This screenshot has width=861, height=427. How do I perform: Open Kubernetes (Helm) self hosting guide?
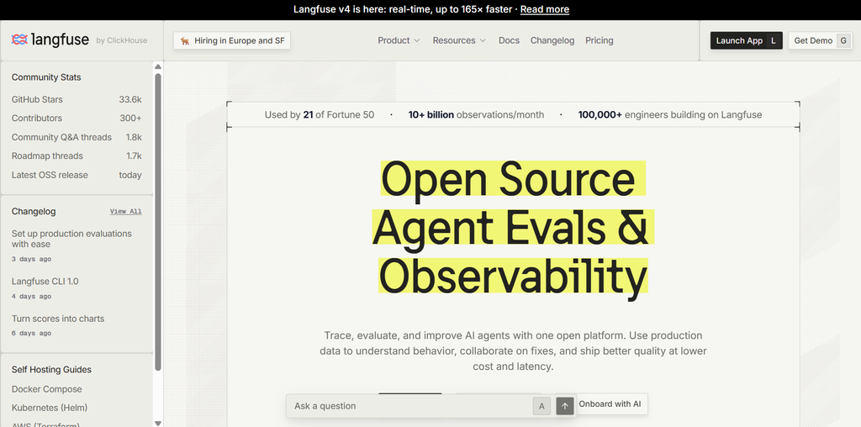[x=50, y=408]
